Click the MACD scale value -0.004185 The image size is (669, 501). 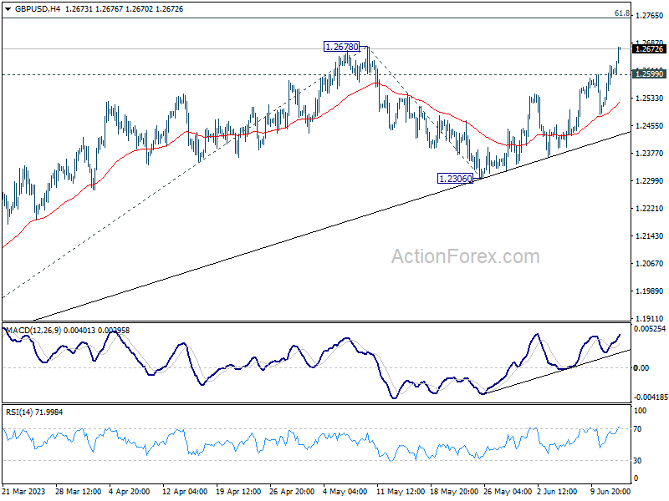click(x=651, y=397)
